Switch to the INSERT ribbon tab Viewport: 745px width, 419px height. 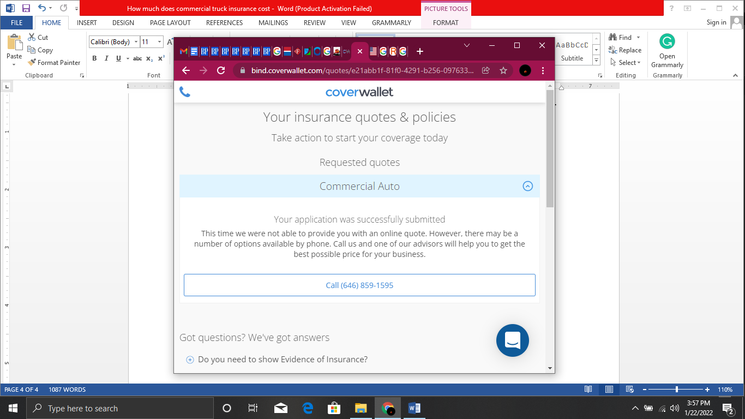(x=87, y=23)
